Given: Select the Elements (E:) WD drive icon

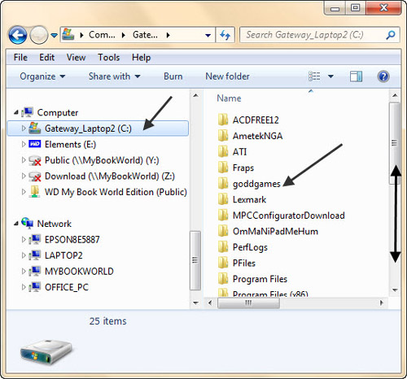Looking at the screenshot, I should click(x=35, y=144).
